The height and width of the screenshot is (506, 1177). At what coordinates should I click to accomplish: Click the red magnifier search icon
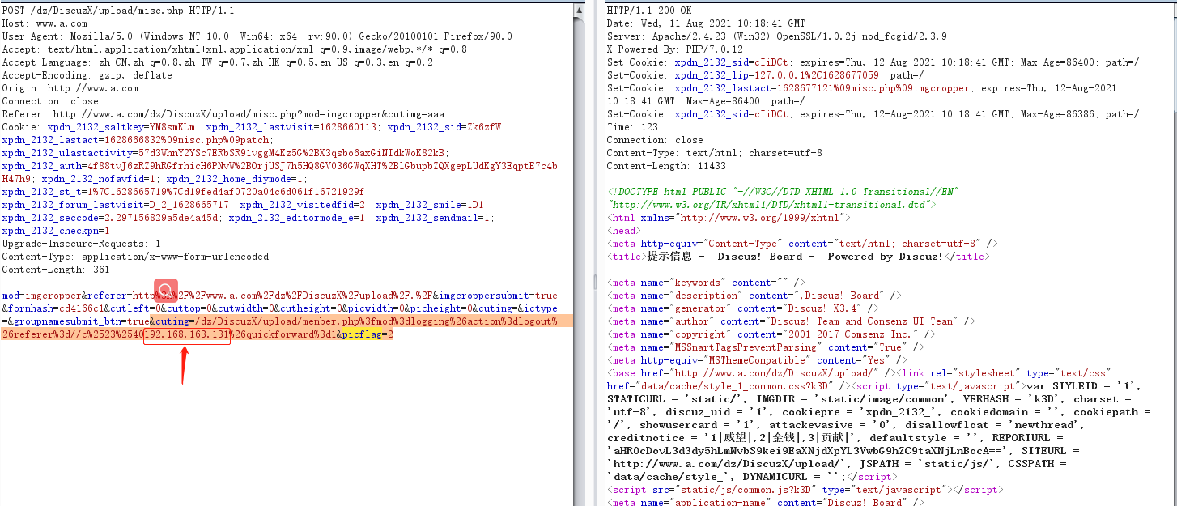(166, 290)
